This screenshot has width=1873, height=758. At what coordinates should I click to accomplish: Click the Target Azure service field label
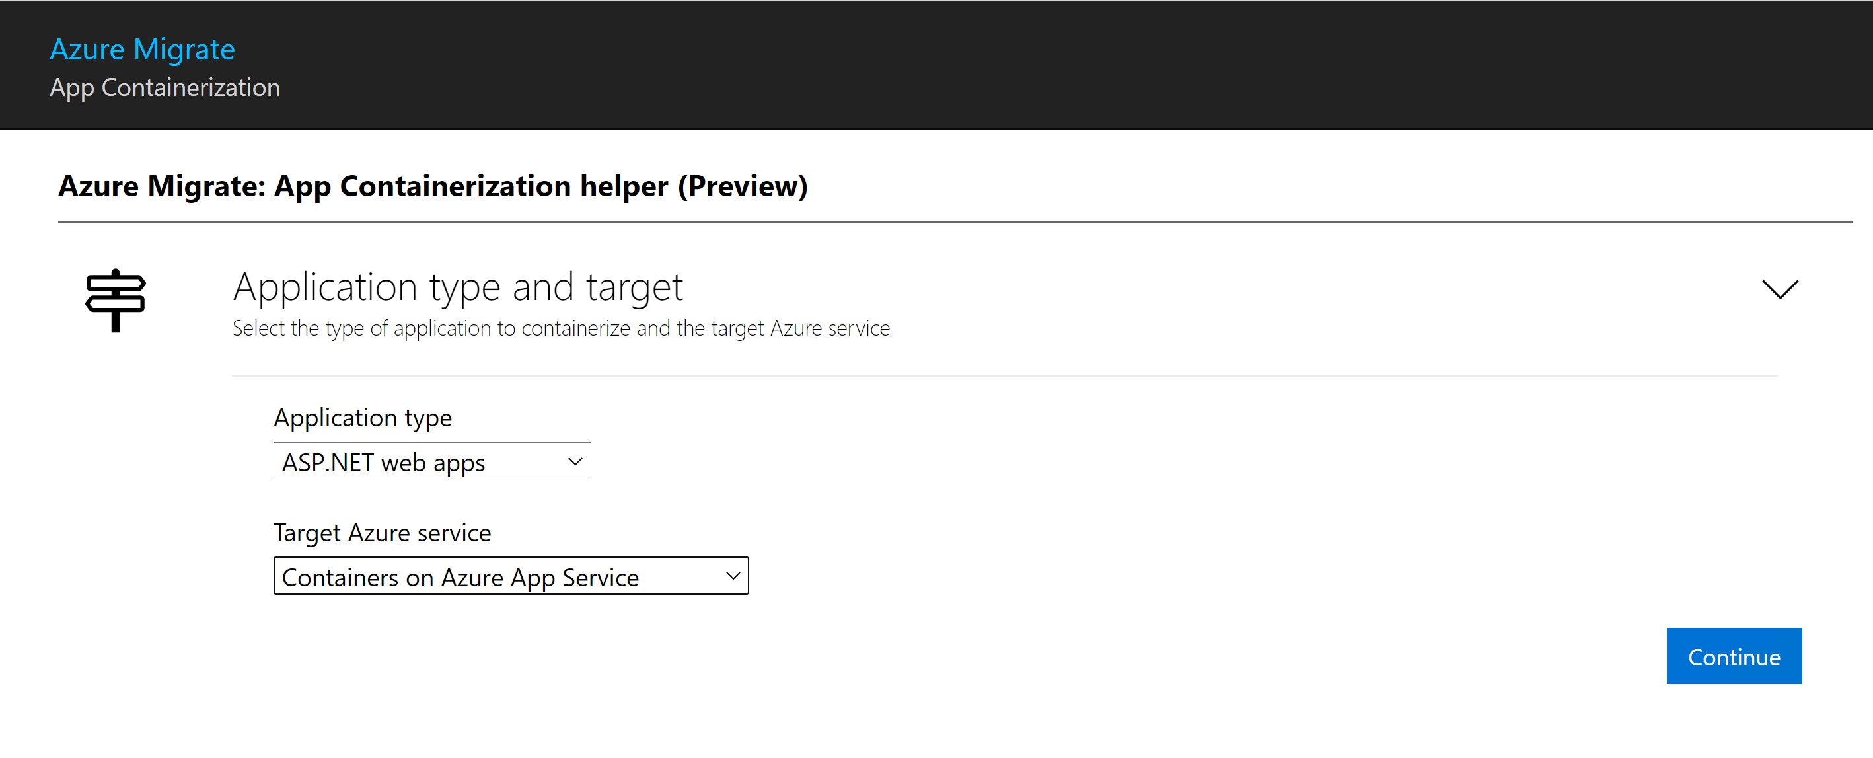click(383, 533)
